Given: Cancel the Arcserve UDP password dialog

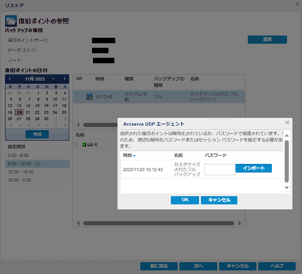Looking at the screenshot, I should (219, 200).
